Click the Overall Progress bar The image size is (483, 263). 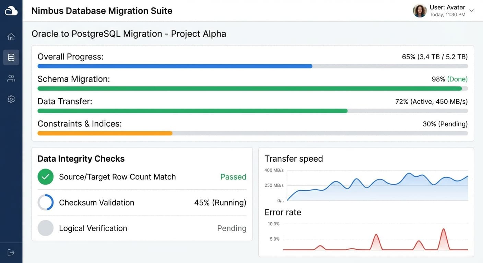pyautogui.click(x=252, y=66)
